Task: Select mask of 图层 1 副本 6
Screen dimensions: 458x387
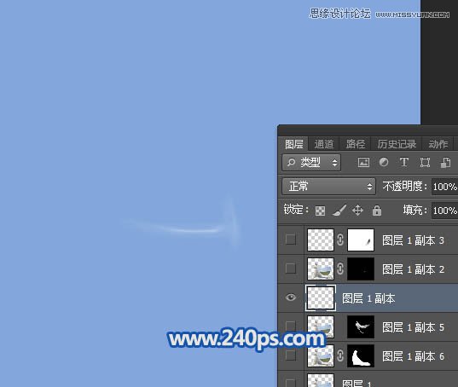Action: pyautogui.click(x=361, y=355)
